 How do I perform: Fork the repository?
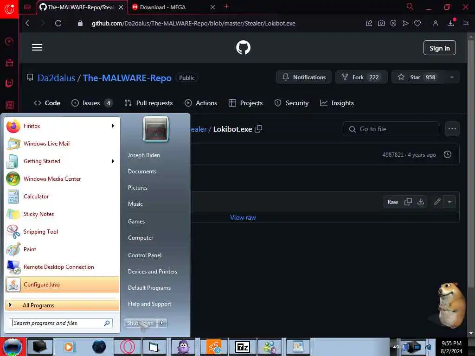pyautogui.click(x=361, y=77)
